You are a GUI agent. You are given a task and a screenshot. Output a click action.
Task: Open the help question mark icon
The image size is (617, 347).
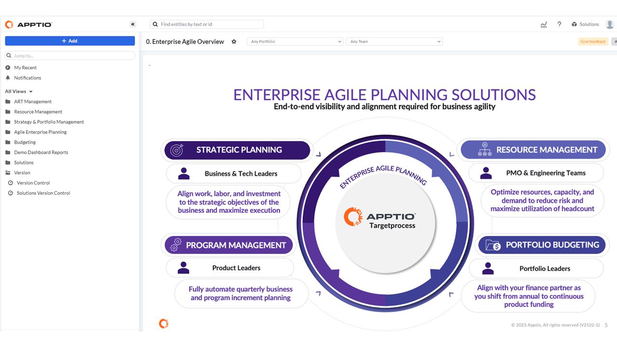559,24
